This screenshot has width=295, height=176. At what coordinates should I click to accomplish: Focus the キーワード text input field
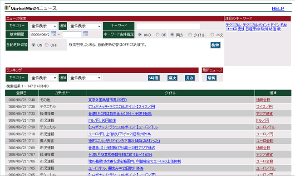click(x=168, y=26)
